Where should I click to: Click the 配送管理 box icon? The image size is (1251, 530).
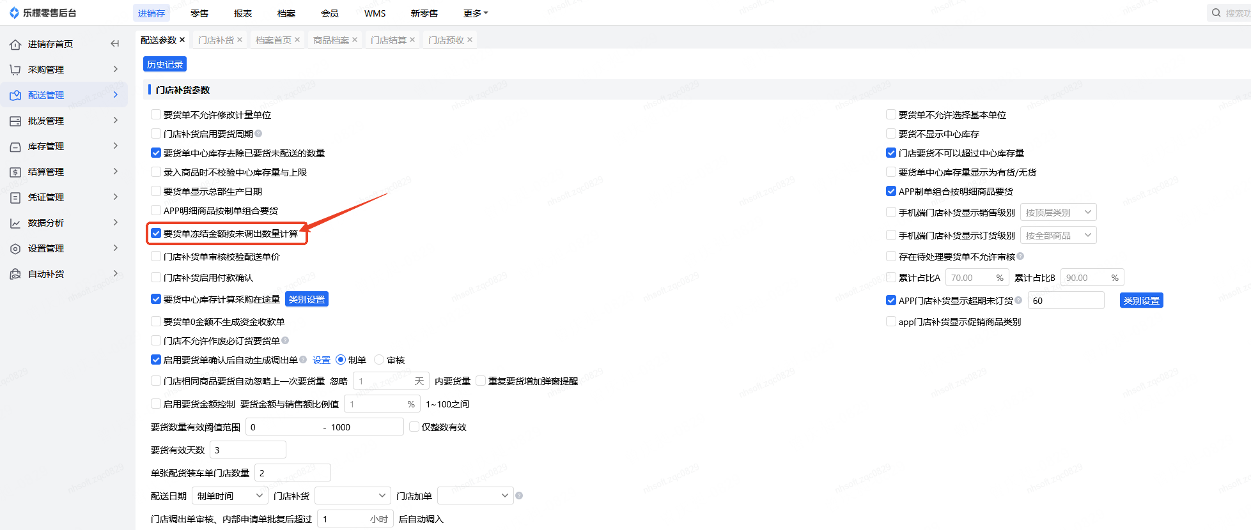point(15,95)
